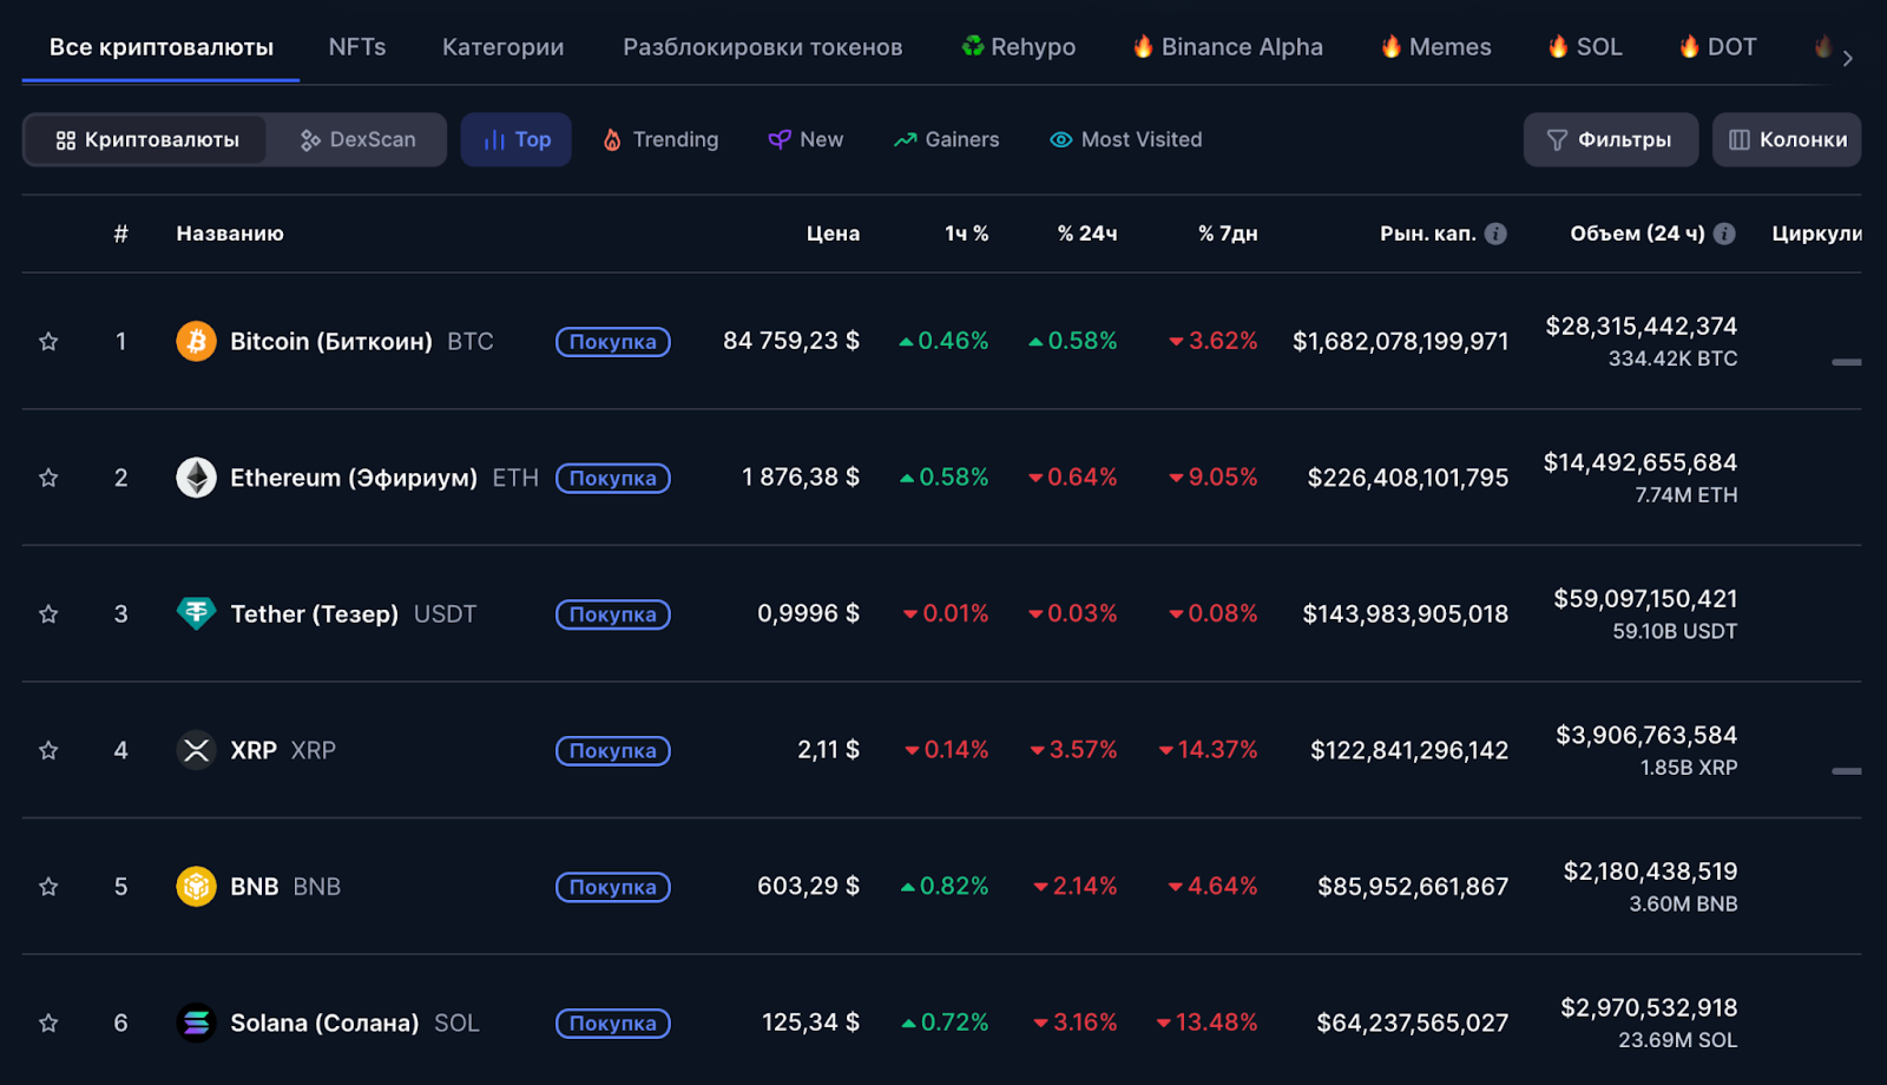This screenshot has height=1085, width=1887.
Task: Open Ethereum (Эфириум) coin page
Action: (x=354, y=478)
